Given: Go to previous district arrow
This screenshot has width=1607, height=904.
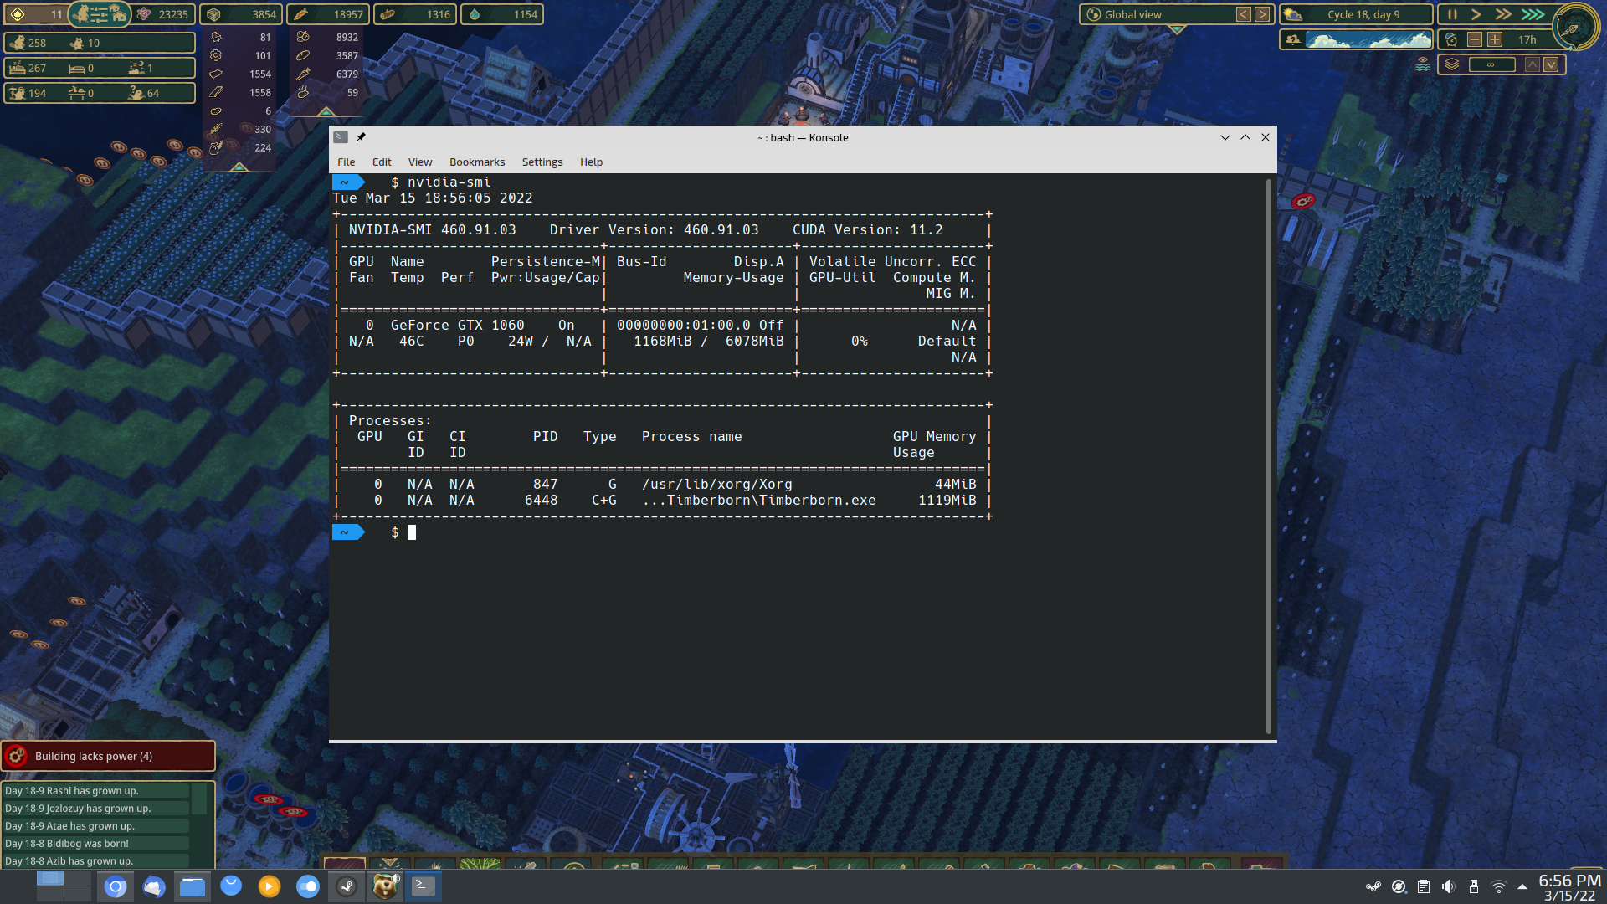Looking at the screenshot, I should pos(1244,14).
